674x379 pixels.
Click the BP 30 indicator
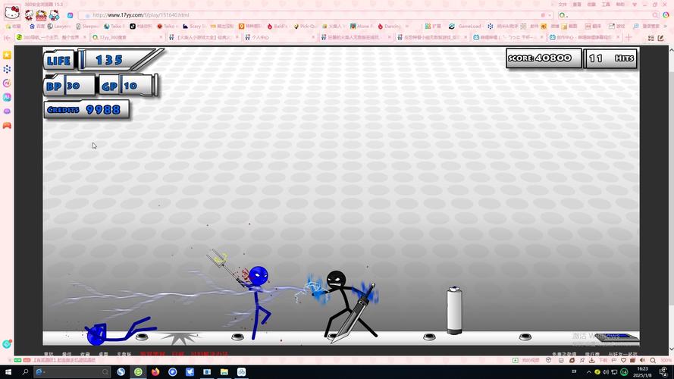69,86
